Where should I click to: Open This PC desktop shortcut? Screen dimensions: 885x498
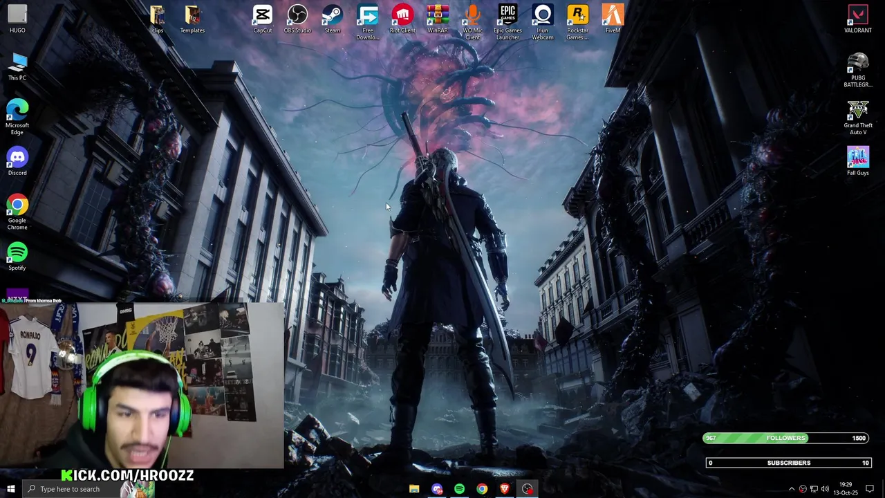click(x=17, y=67)
